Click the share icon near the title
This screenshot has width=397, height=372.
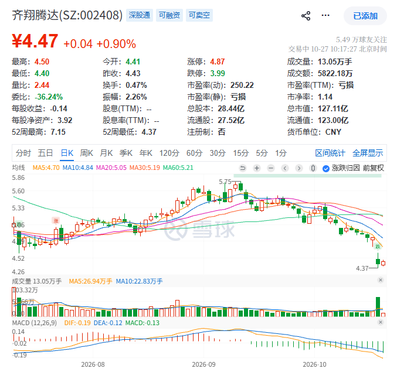coord(306,16)
